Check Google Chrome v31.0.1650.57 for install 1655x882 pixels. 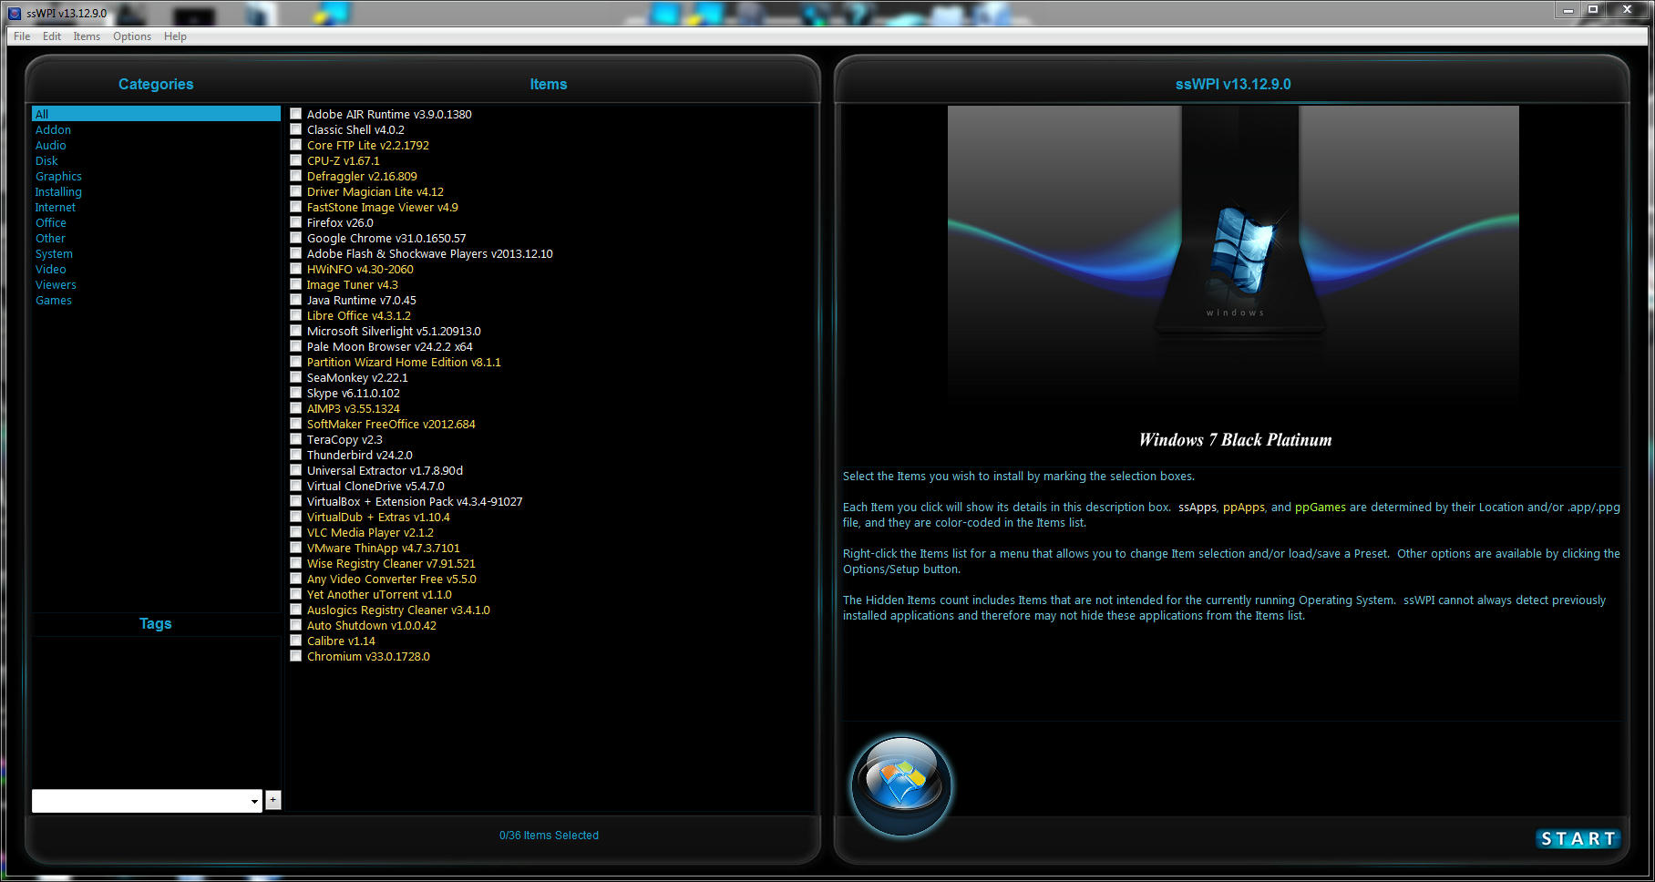click(x=295, y=237)
